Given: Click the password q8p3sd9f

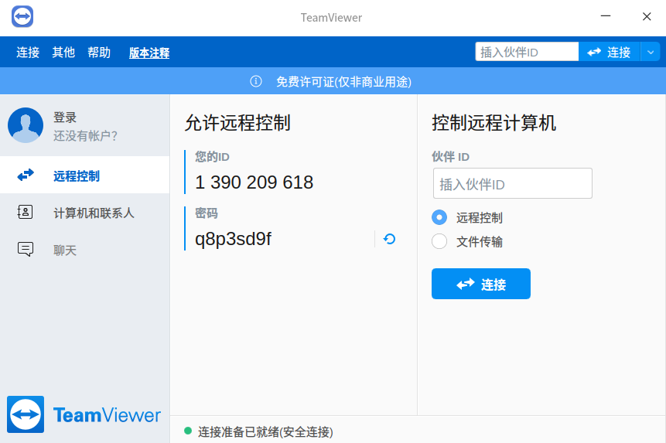Looking at the screenshot, I should 233,239.
